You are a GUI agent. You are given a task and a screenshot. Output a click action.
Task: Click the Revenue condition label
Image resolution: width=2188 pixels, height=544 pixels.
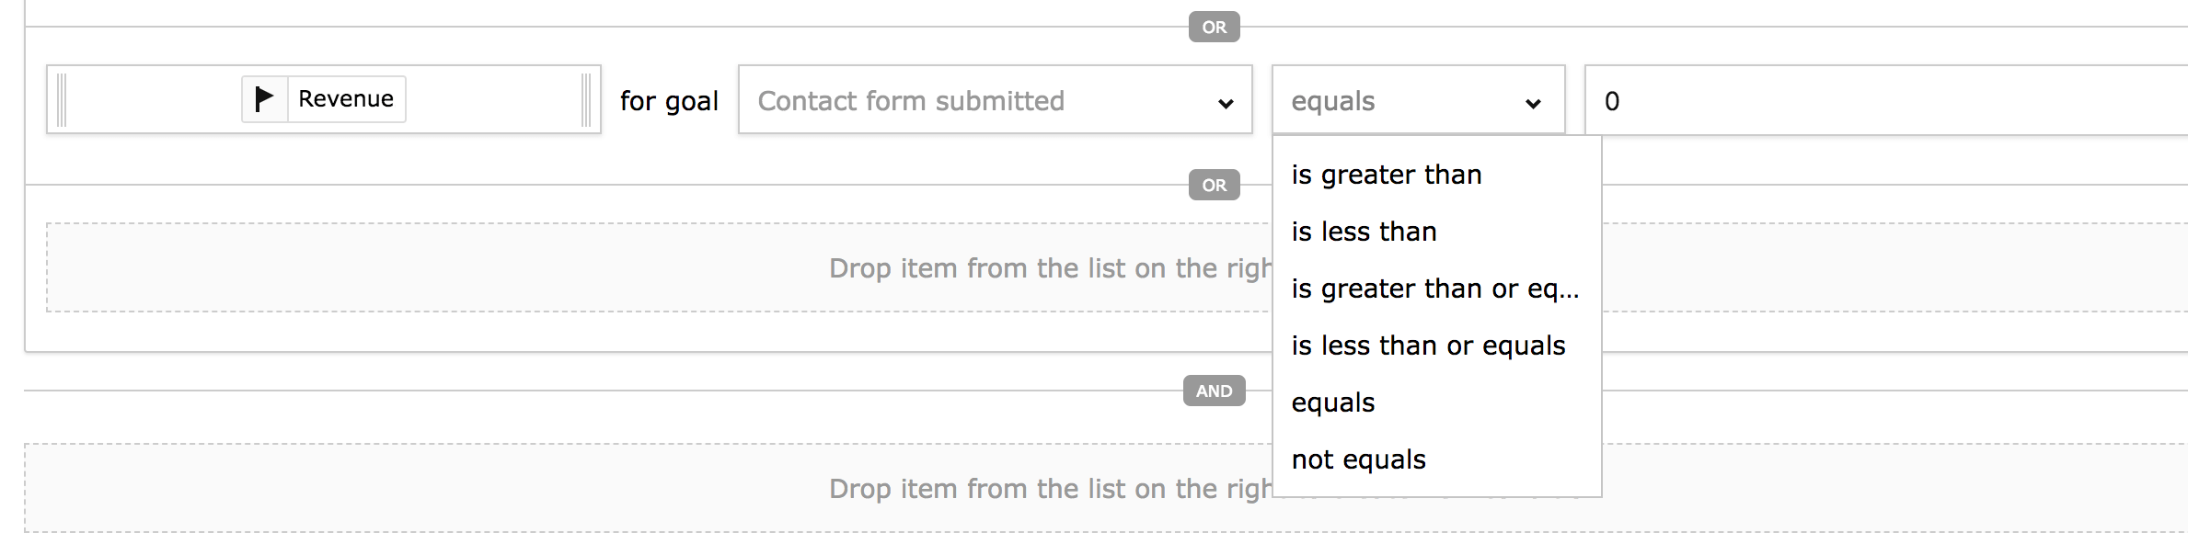coord(346,98)
